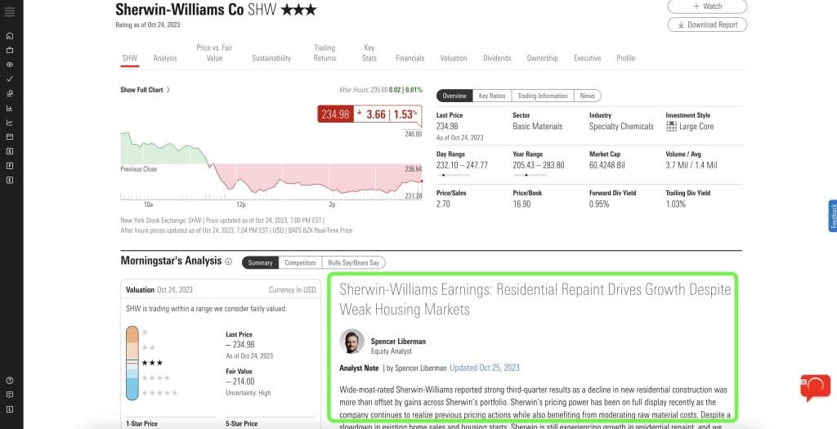Open the eye icon in sidebar
Screen dimensions: 837x429
coord(10,65)
